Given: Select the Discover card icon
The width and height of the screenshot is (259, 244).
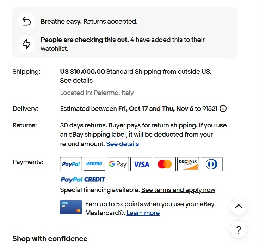Looking at the screenshot, I should (188, 164).
